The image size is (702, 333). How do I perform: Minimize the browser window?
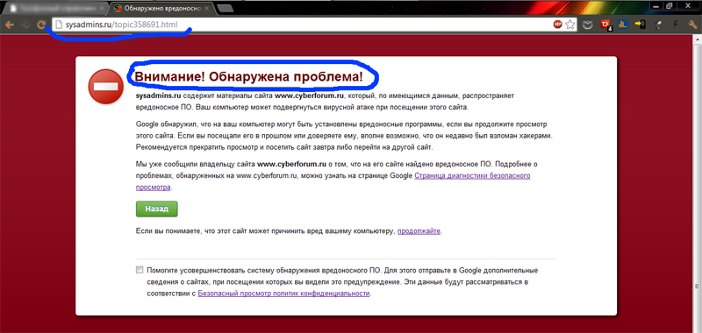(x=656, y=5)
